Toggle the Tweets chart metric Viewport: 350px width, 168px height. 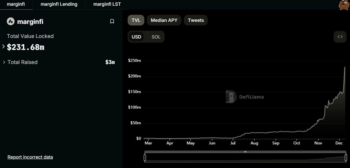tap(196, 20)
